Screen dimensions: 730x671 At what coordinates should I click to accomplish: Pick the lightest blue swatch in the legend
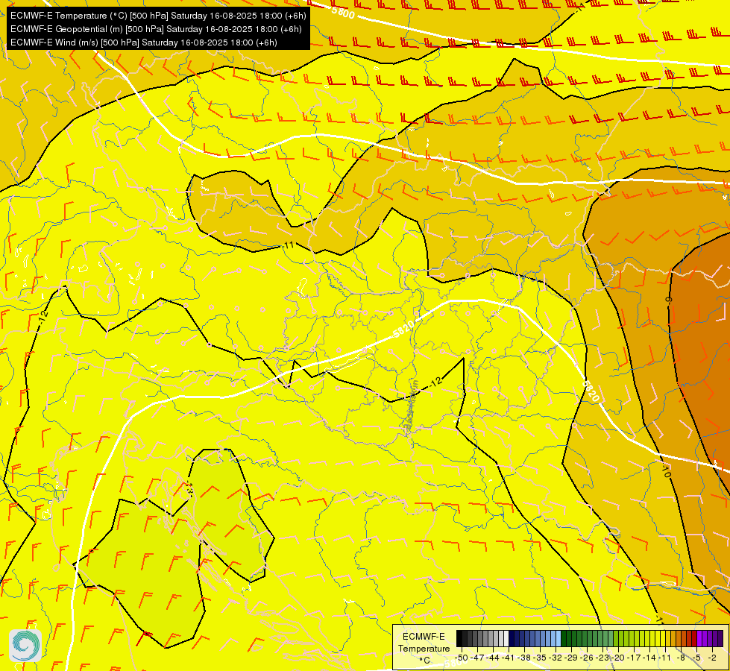click(558, 638)
